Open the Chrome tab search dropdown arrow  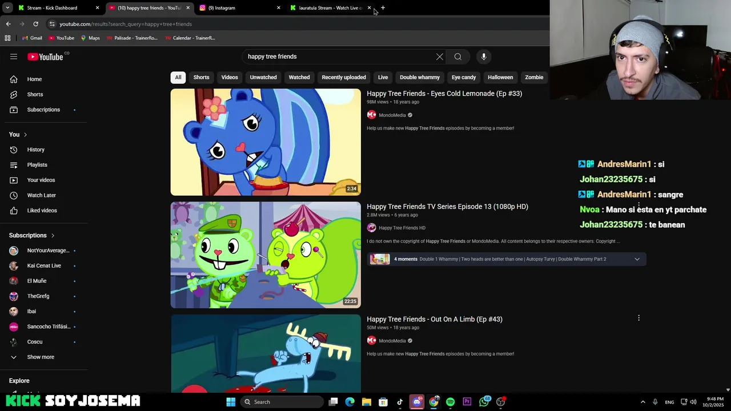point(7,8)
